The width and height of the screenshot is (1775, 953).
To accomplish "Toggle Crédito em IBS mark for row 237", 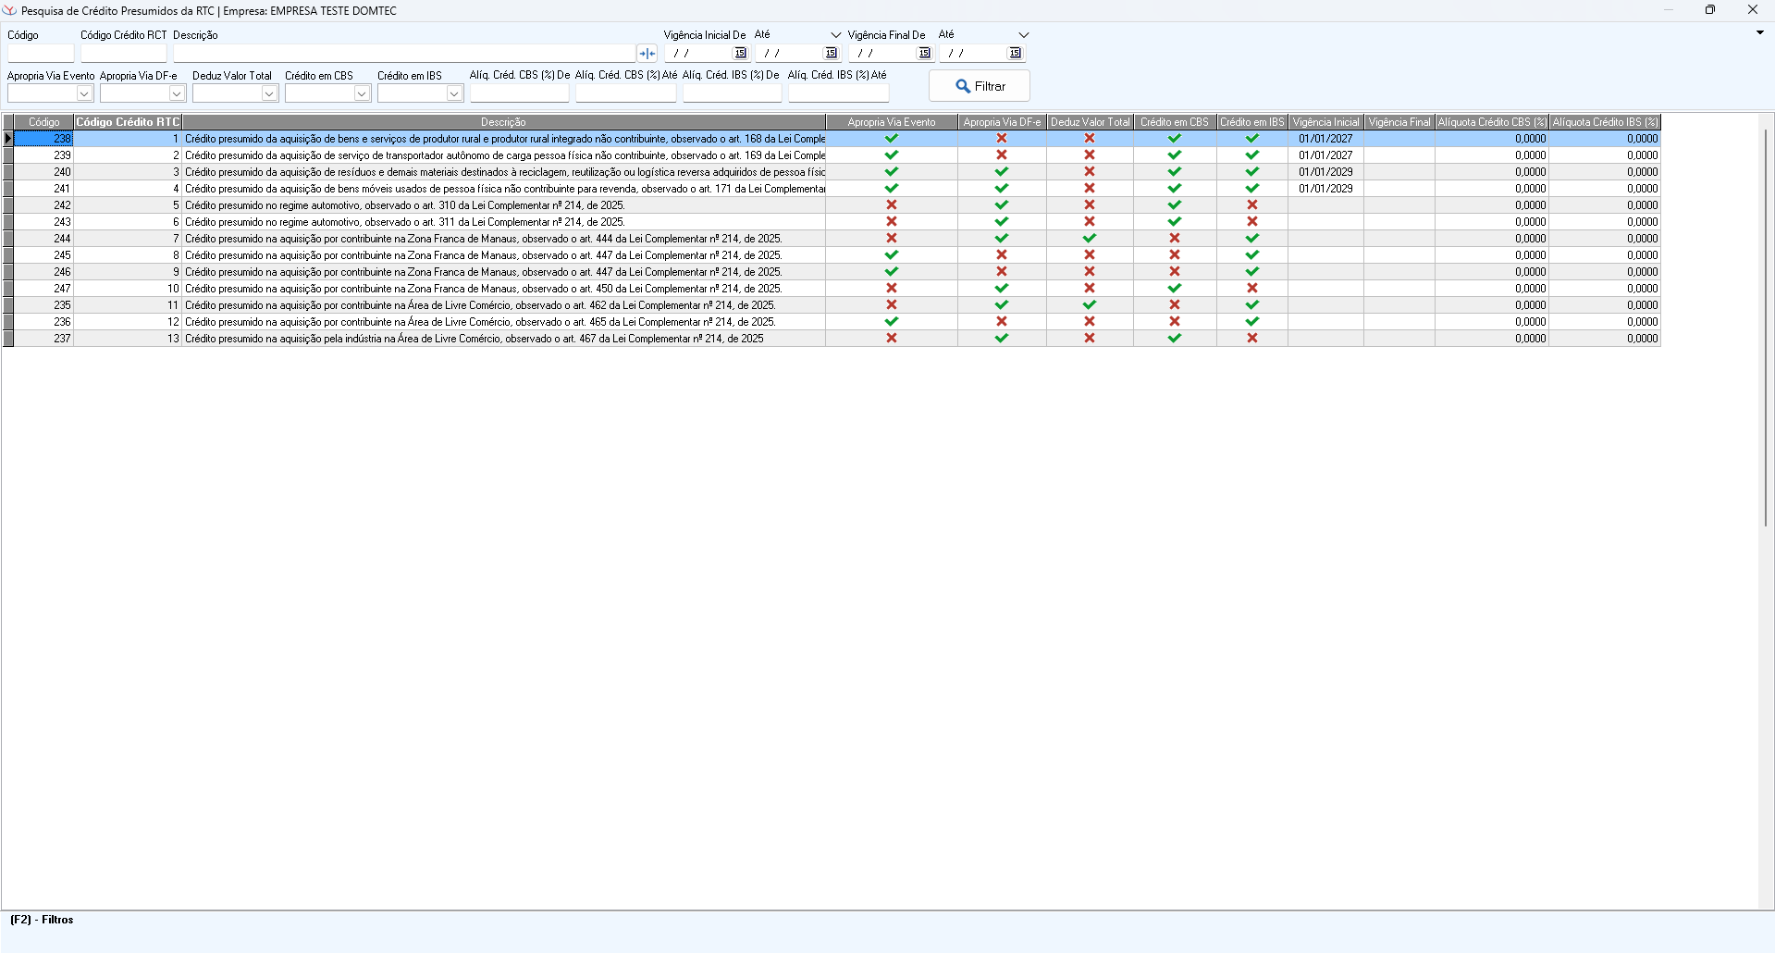I will click(1251, 339).
